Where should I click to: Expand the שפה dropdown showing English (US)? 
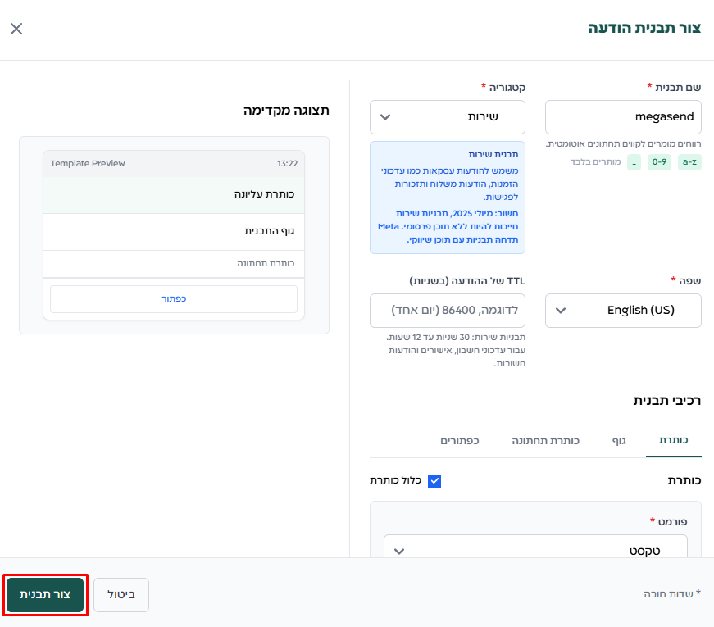[623, 311]
